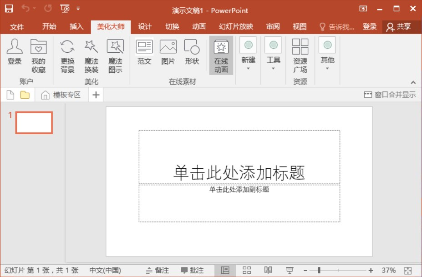
Task: Click the 形状 icon in 在线素材
Action: click(x=192, y=52)
